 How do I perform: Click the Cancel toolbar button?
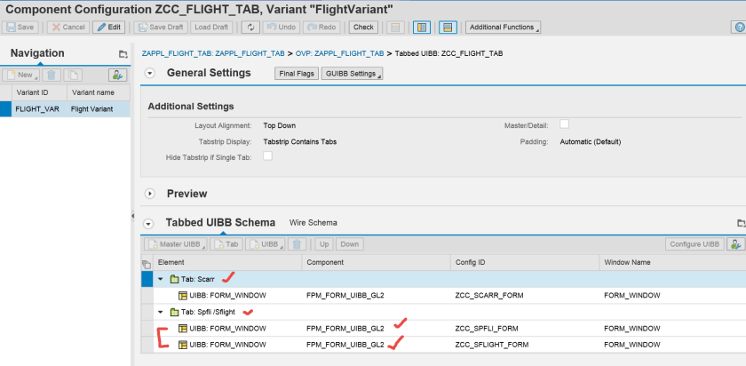(x=68, y=28)
